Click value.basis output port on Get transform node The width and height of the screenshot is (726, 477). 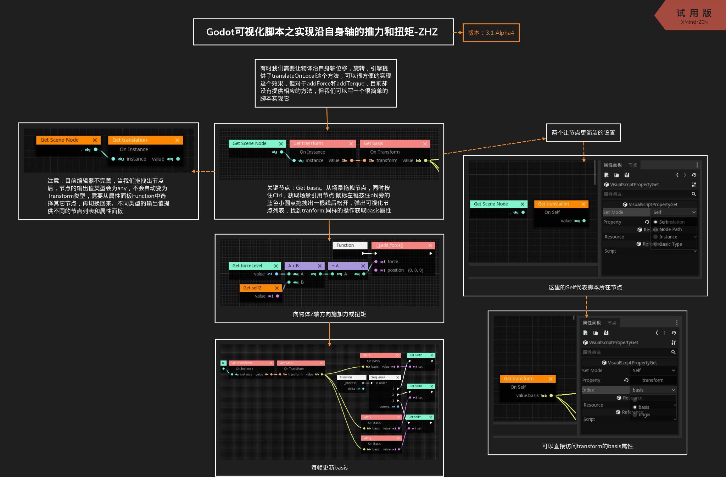point(551,396)
